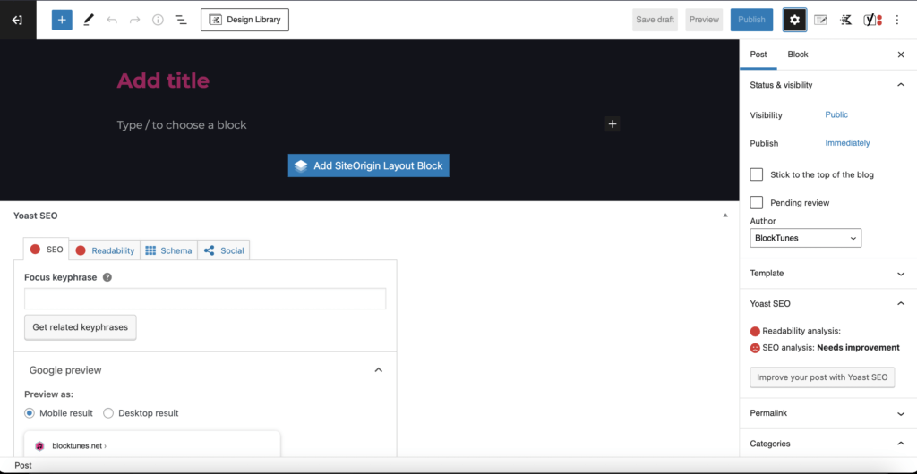Viewport: 917px width, 474px height.
Task: Open the editor notes icon beside gear
Action: pos(820,20)
